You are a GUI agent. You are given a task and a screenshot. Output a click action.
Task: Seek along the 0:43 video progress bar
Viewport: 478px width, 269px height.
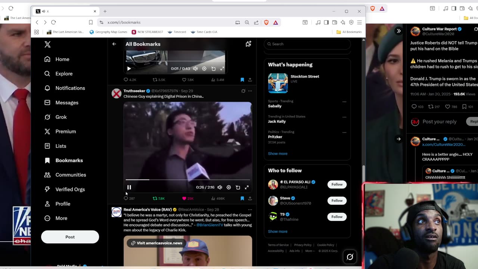[x=176, y=61]
